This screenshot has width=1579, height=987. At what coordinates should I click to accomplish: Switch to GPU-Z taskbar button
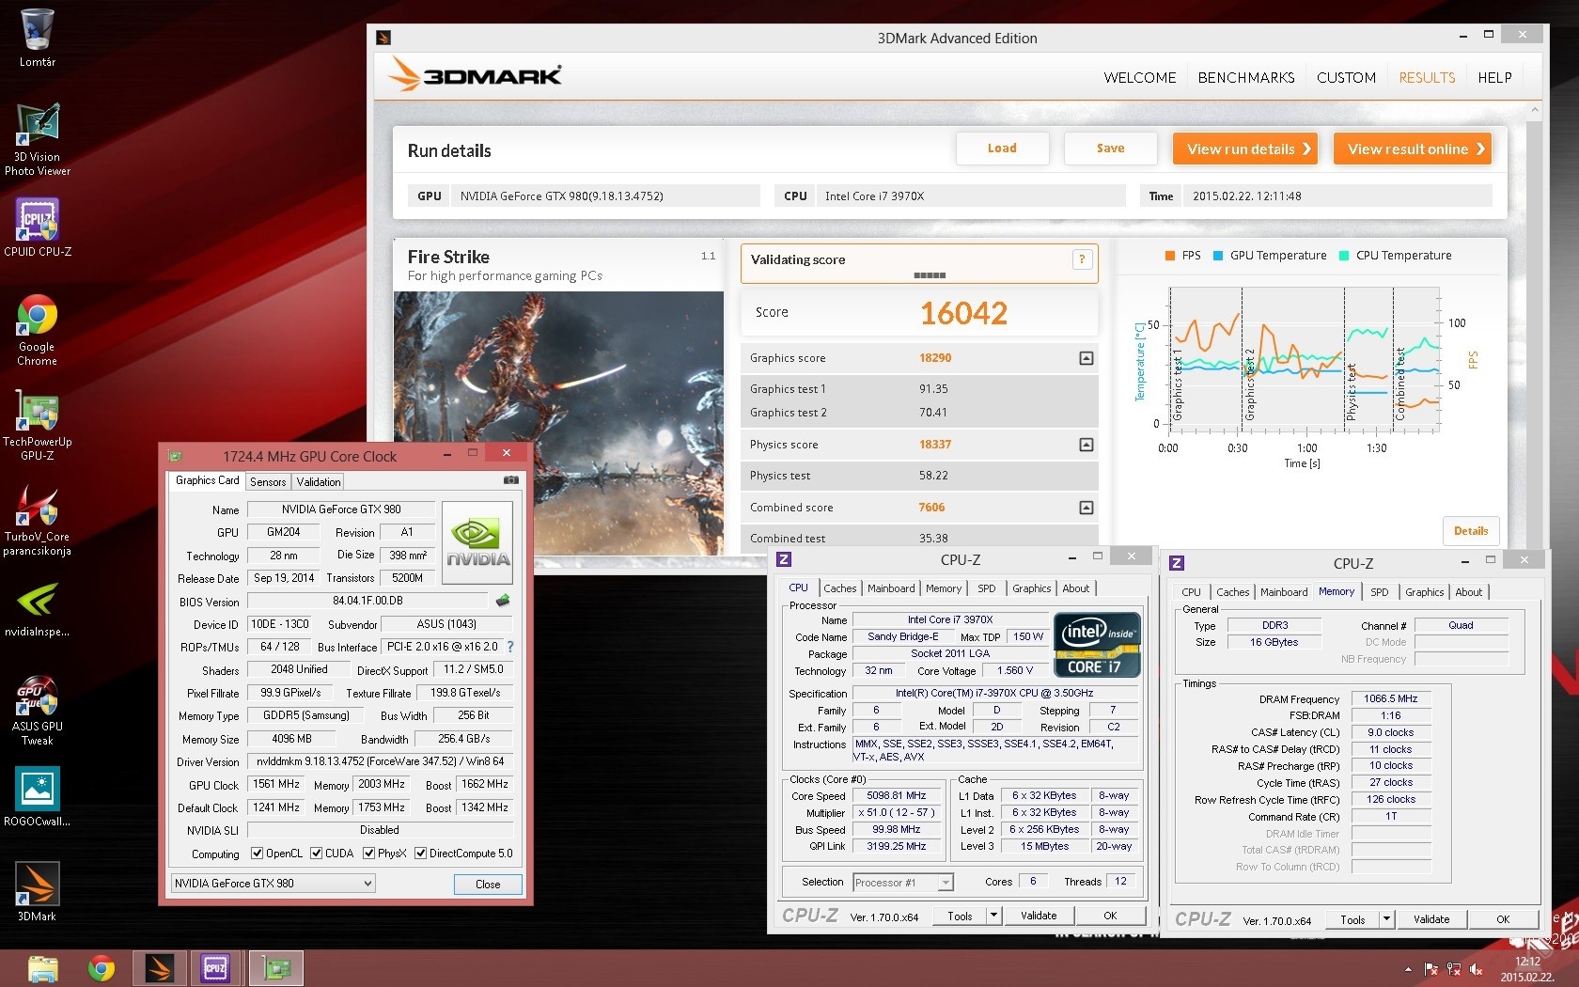coord(276,968)
